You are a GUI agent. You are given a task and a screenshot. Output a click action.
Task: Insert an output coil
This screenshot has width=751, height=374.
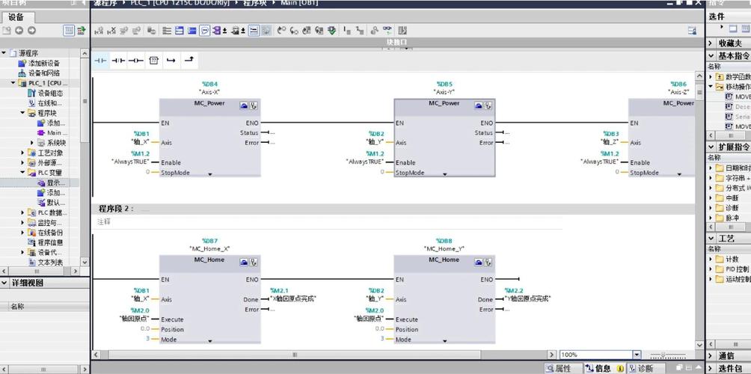click(x=135, y=60)
